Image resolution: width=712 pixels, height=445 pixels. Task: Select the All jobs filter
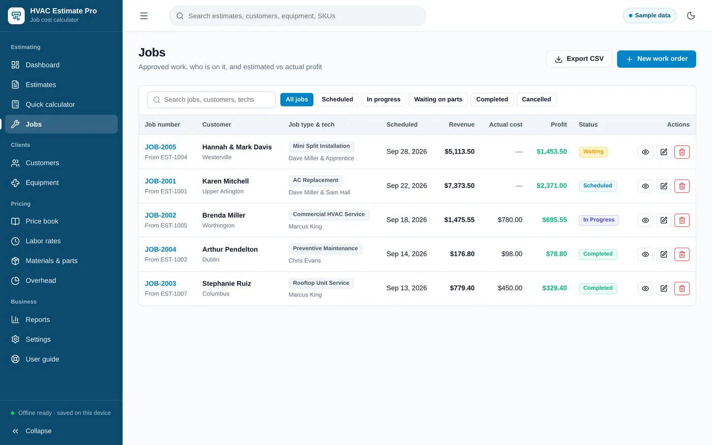(x=297, y=100)
